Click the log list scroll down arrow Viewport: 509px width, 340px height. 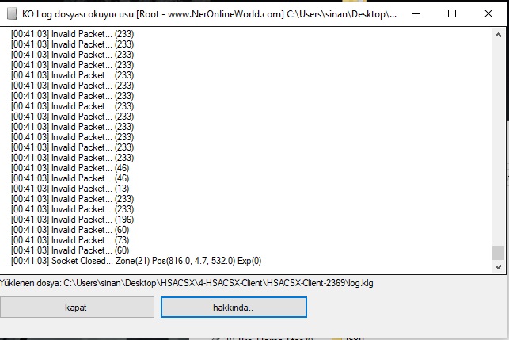point(498,267)
